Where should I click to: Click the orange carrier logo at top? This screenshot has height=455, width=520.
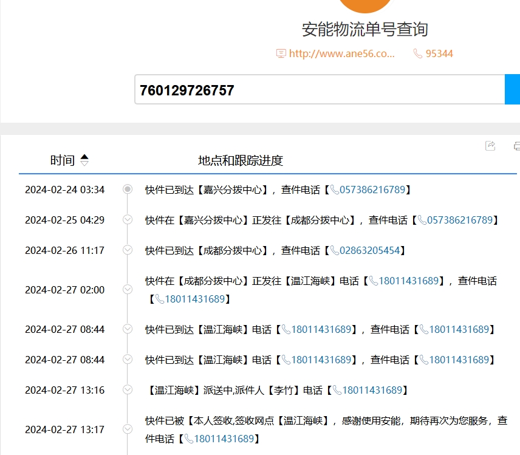(x=365, y=6)
